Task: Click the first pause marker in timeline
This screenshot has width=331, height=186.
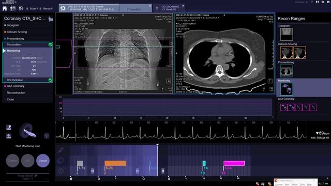Action: [x=93, y=171]
